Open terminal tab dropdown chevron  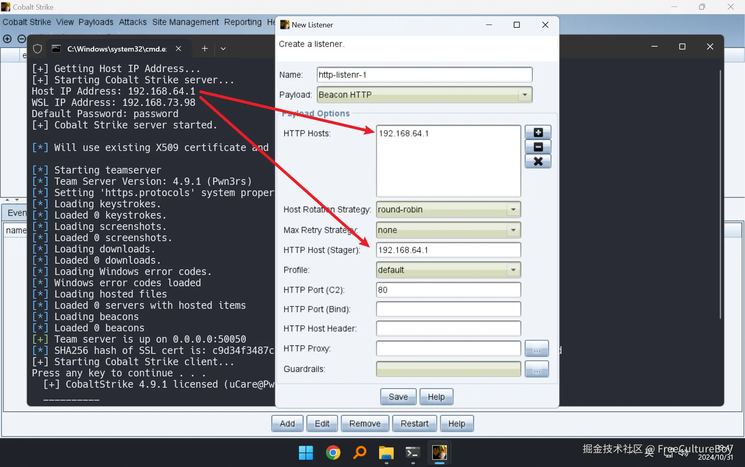[223, 49]
